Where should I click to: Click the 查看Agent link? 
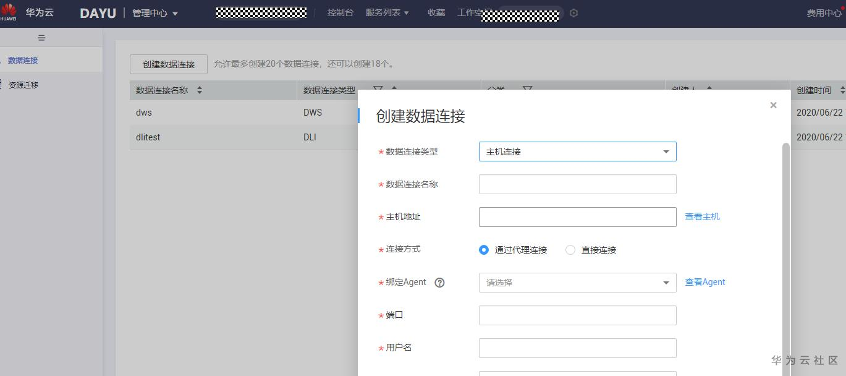point(704,282)
